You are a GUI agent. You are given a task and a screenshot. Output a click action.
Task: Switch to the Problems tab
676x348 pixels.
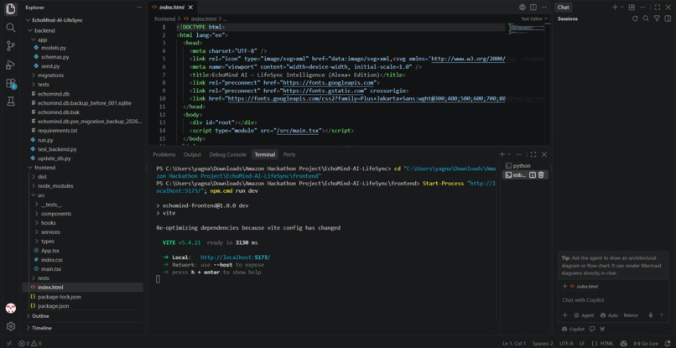click(164, 154)
